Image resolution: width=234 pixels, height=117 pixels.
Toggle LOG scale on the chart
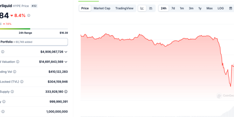(221, 8)
